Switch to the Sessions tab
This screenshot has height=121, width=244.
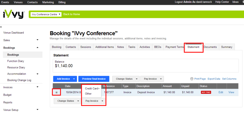coord(86,47)
